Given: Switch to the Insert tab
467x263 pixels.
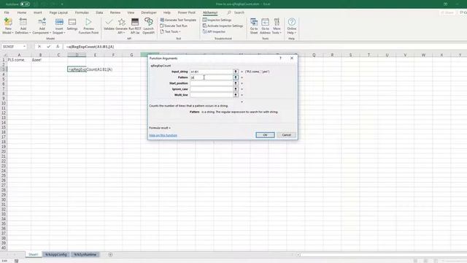Looking at the screenshot, I should 37,12.
